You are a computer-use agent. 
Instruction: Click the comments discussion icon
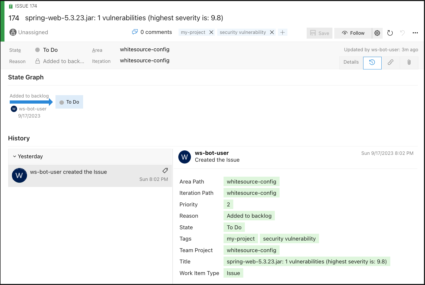(x=135, y=32)
